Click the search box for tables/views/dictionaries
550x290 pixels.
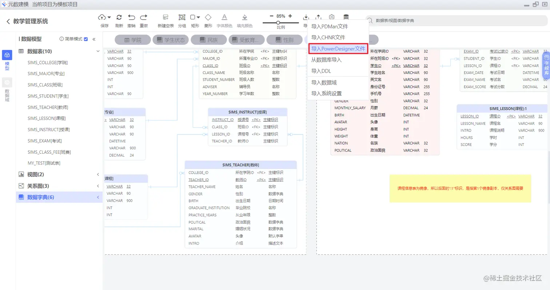pos(457,21)
